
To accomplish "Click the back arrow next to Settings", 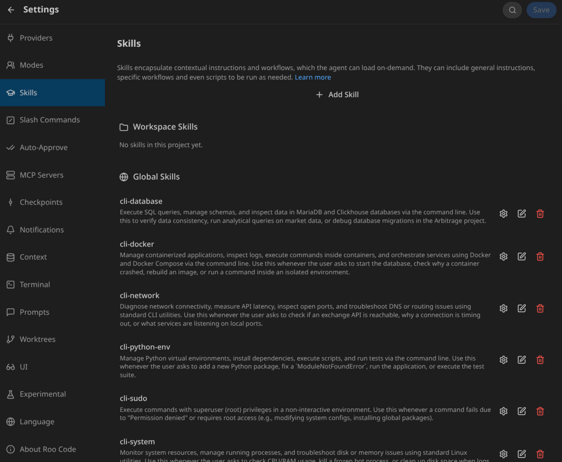I will [11, 10].
